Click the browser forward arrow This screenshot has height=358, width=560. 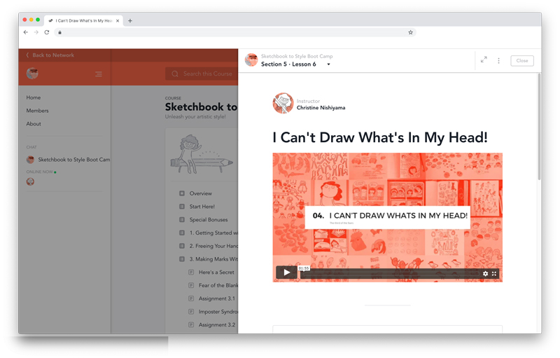[x=36, y=32]
